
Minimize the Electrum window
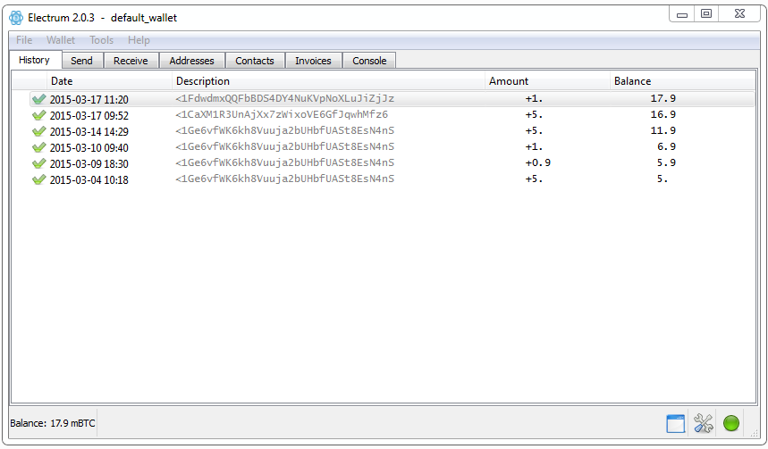[682, 14]
